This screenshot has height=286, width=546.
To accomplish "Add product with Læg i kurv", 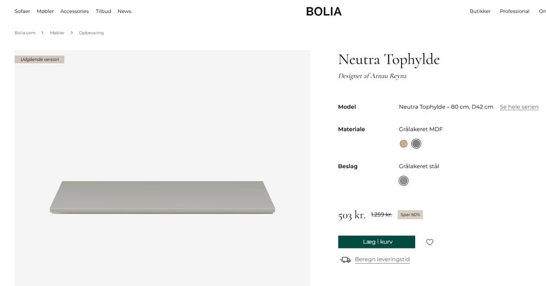I will point(377,242).
